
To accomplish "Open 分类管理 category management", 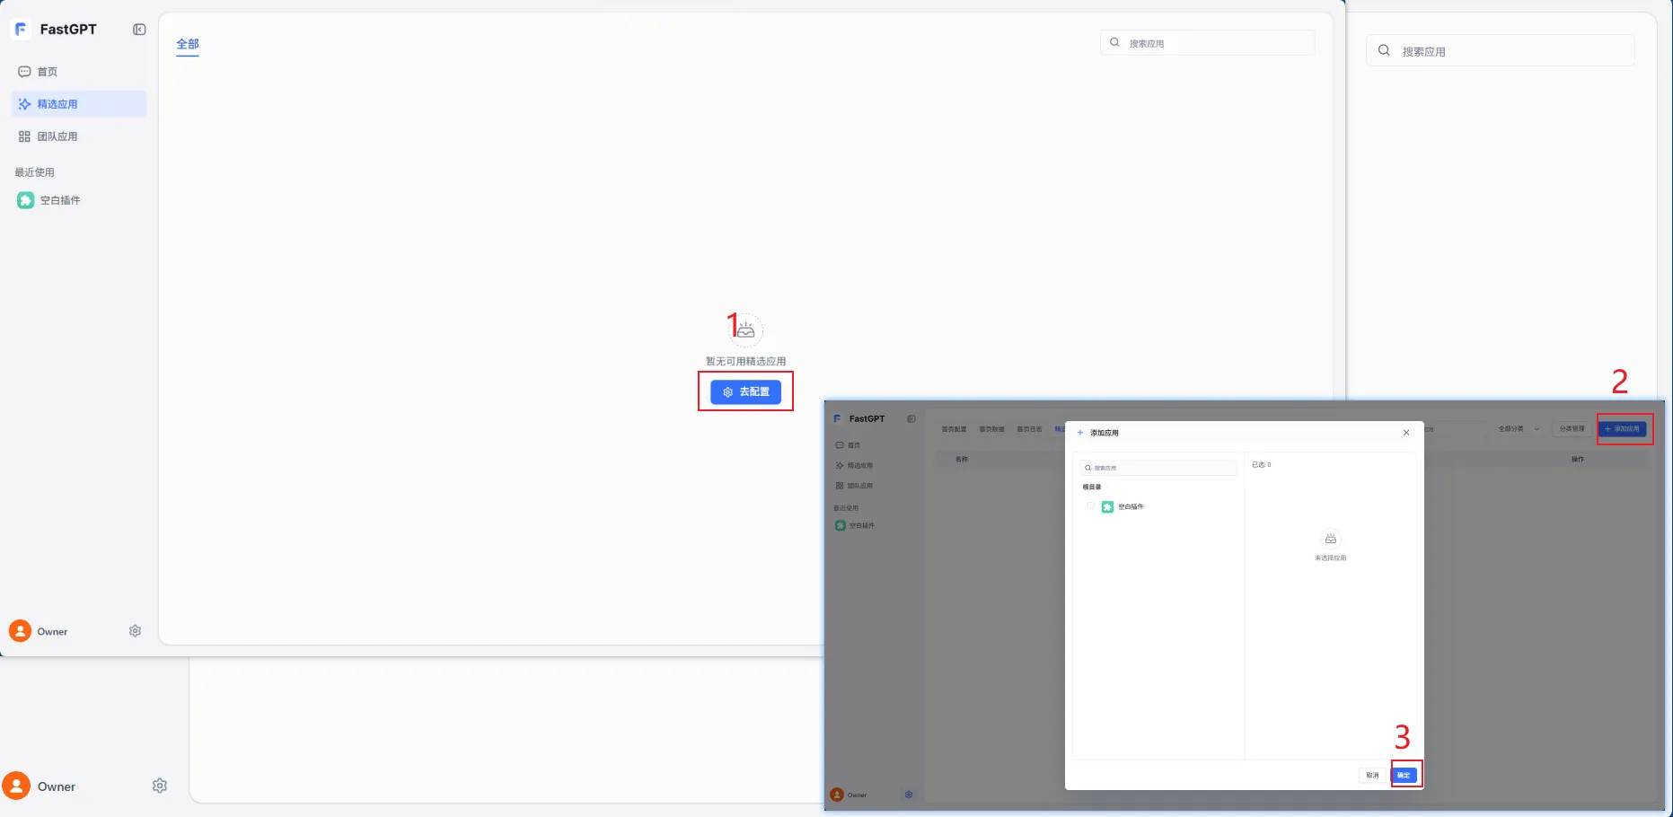I will point(1572,429).
